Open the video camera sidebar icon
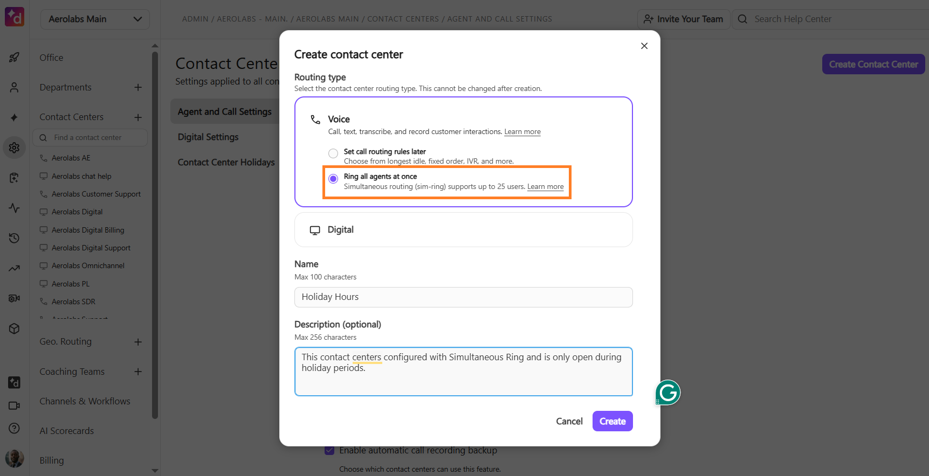This screenshot has width=929, height=476. pos(15,405)
